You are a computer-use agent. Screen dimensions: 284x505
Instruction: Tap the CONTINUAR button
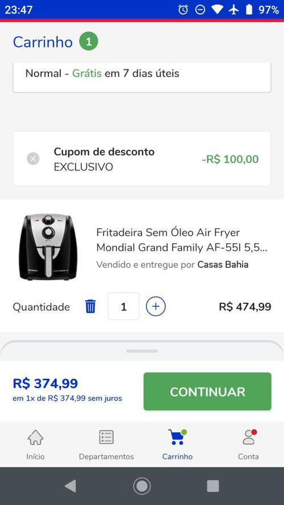207,391
